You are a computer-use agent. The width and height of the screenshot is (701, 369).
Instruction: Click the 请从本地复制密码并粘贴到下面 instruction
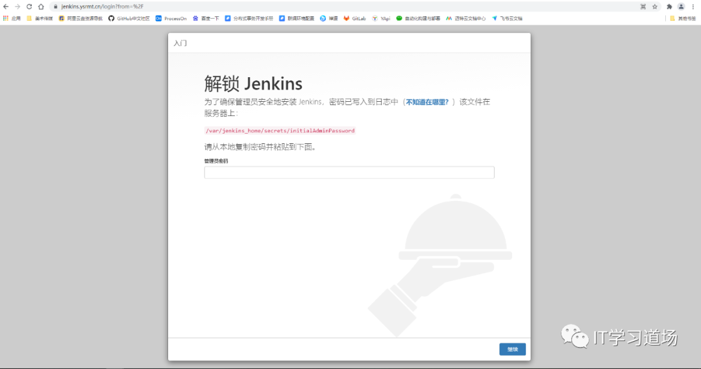point(260,147)
